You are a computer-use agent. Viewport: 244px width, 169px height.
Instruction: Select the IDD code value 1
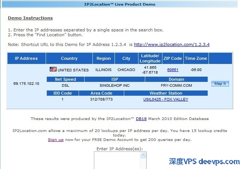coord(62,99)
